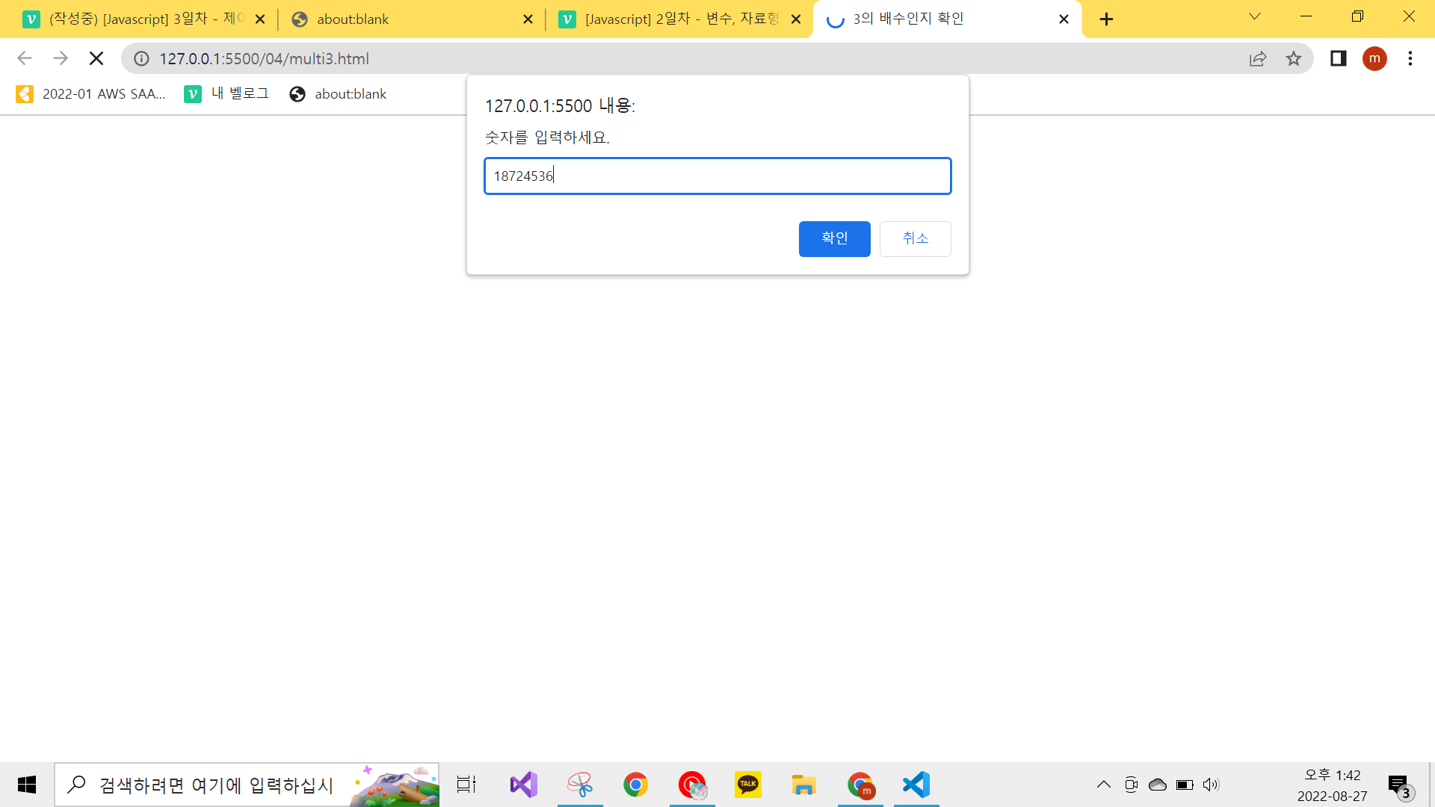
Task: Open the Chrome three-dot menu
Action: pyautogui.click(x=1410, y=58)
